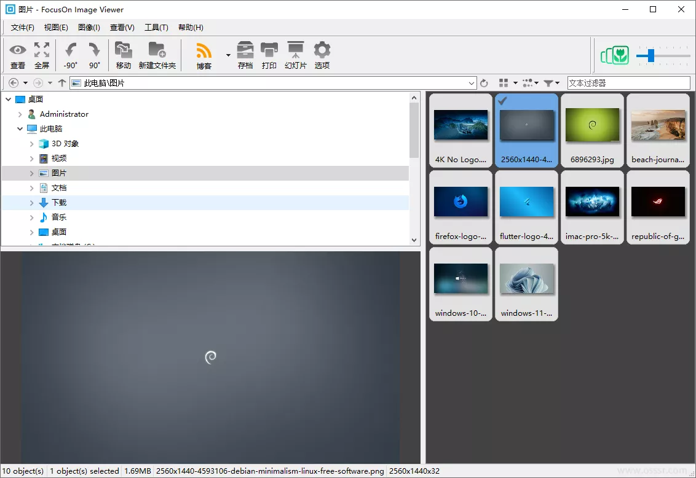This screenshot has height=478, width=696.
Task: Refresh the current folder view
Action: pyautogui.click(x=484, y=83)
